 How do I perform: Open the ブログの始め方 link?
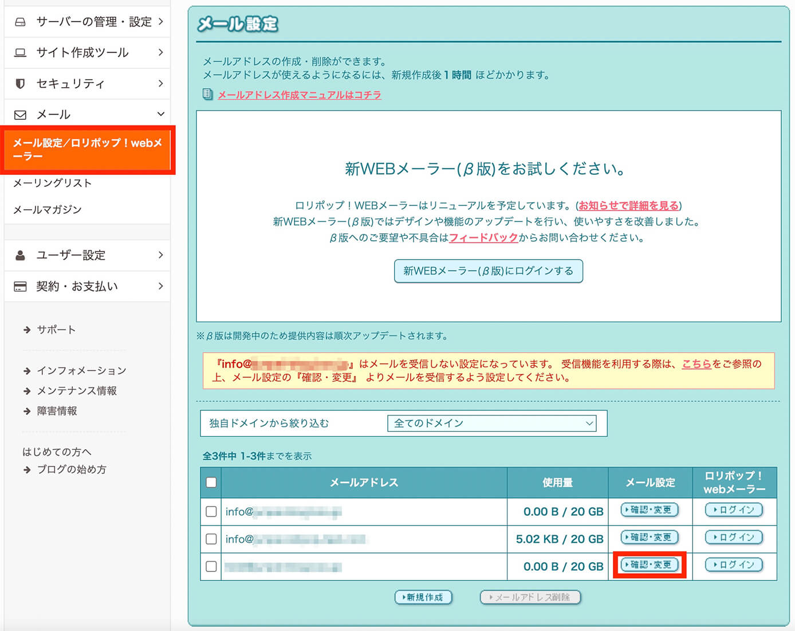point(72,469)
